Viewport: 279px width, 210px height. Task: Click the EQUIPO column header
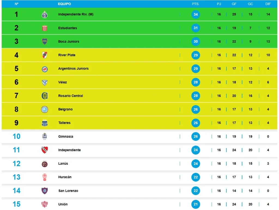[x=64, y=4]
